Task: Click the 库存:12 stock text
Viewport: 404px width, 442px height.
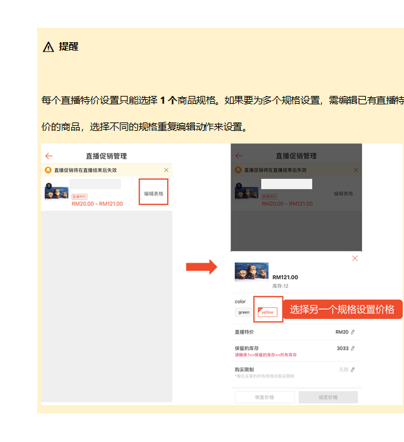Action: pyautogui.click(x=280, y=286)
